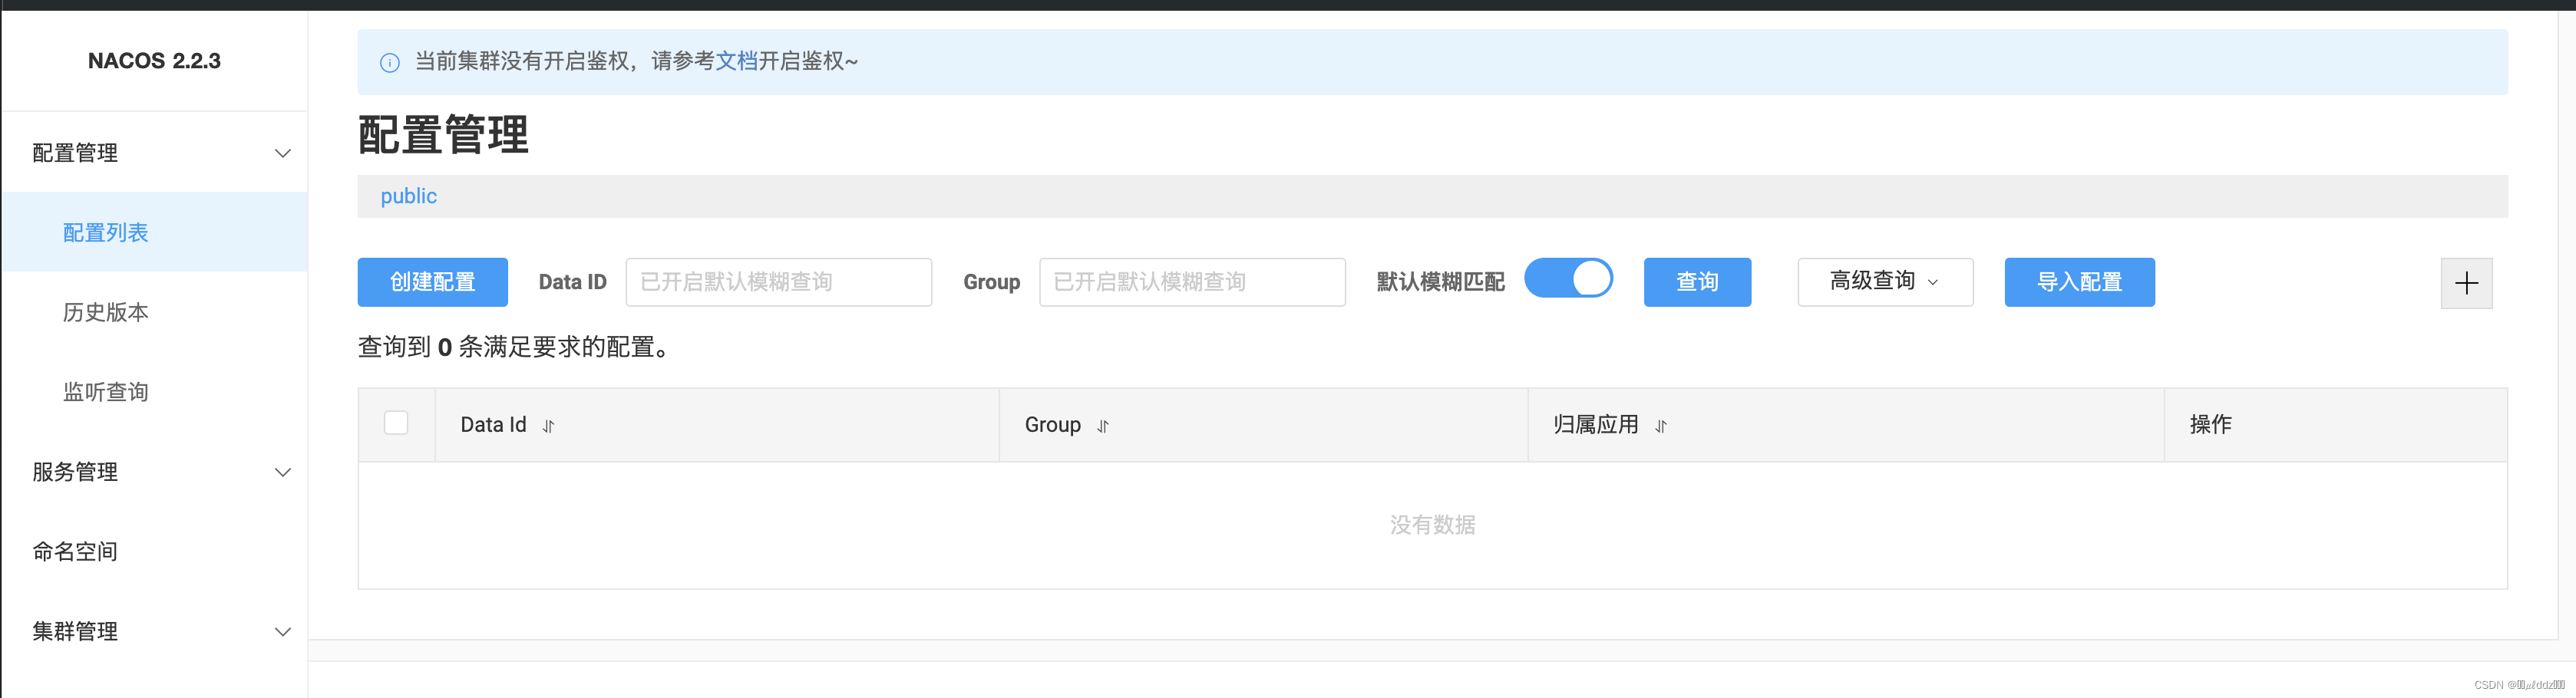The height and width of the screenshot is (698, 2576).
Task: Toggle the 默认模糊匹配 switch
Action: [1568, 278]
